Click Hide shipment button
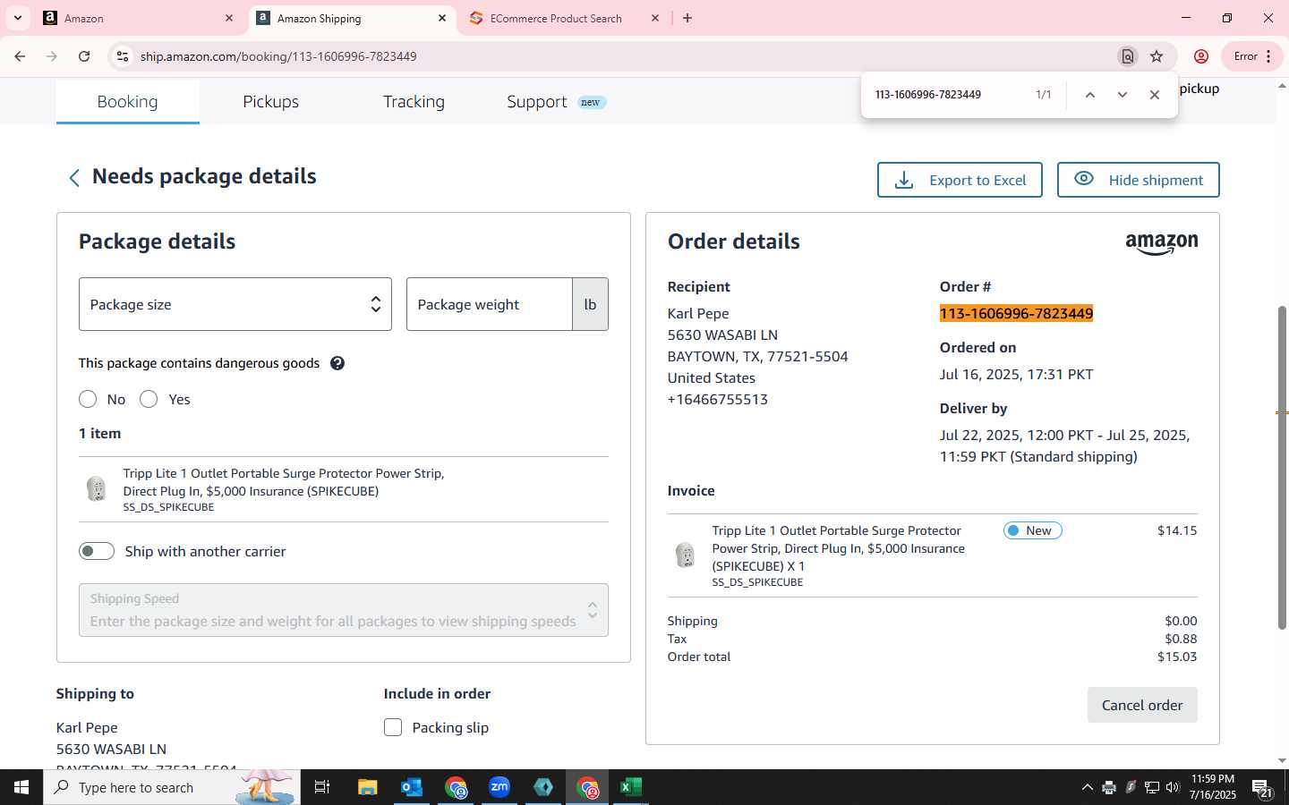 [1139, 180]
